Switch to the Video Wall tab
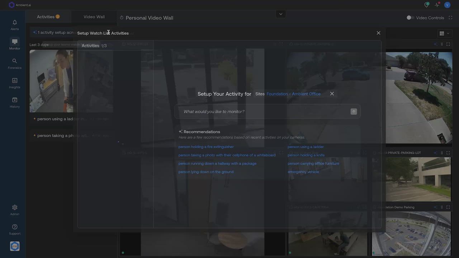This screenshot has width=459, height=258. pos(94,17)
